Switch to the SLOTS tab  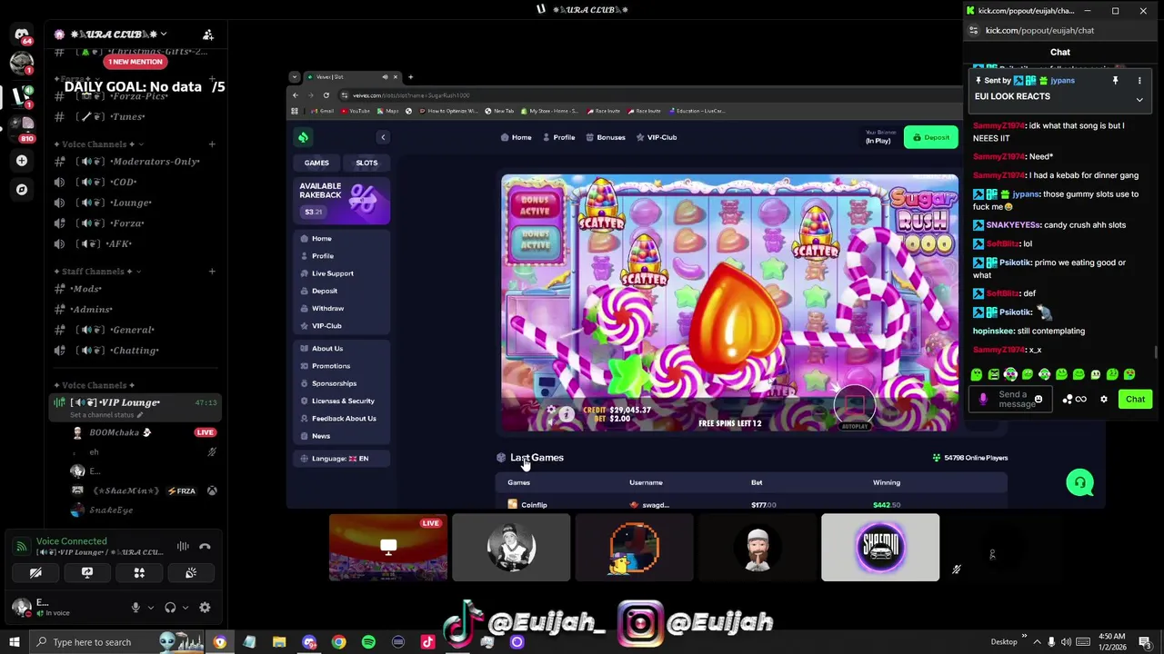(x=366, y=163)
